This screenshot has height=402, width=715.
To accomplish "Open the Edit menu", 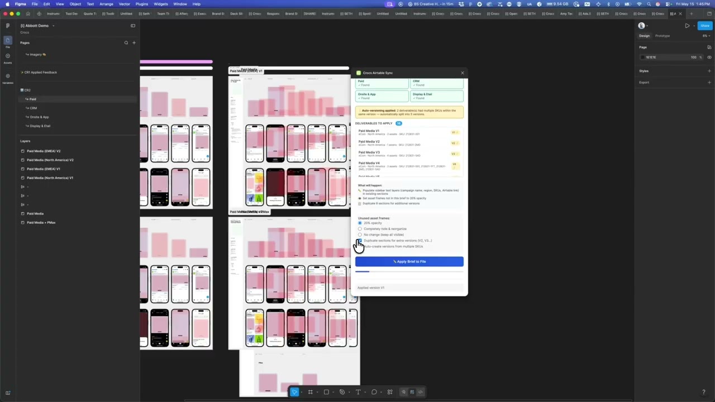I will [x=47, y=4].
